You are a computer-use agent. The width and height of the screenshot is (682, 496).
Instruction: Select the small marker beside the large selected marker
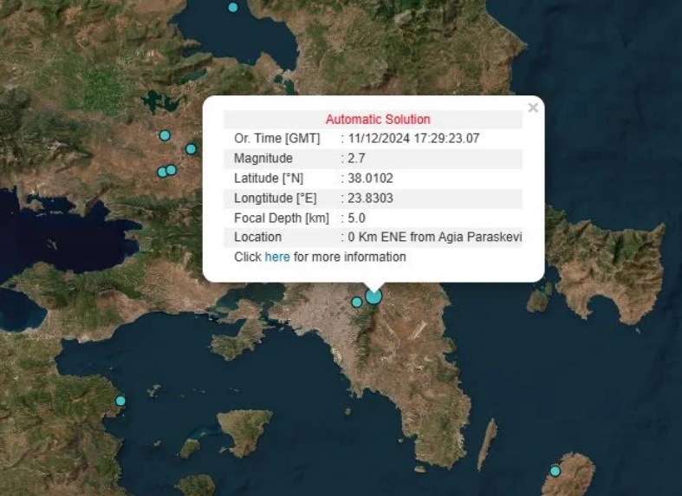[x=356, y=302]
